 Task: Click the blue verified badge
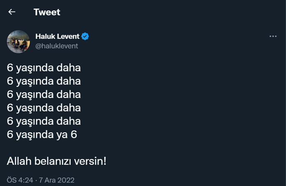coord(85,37)
